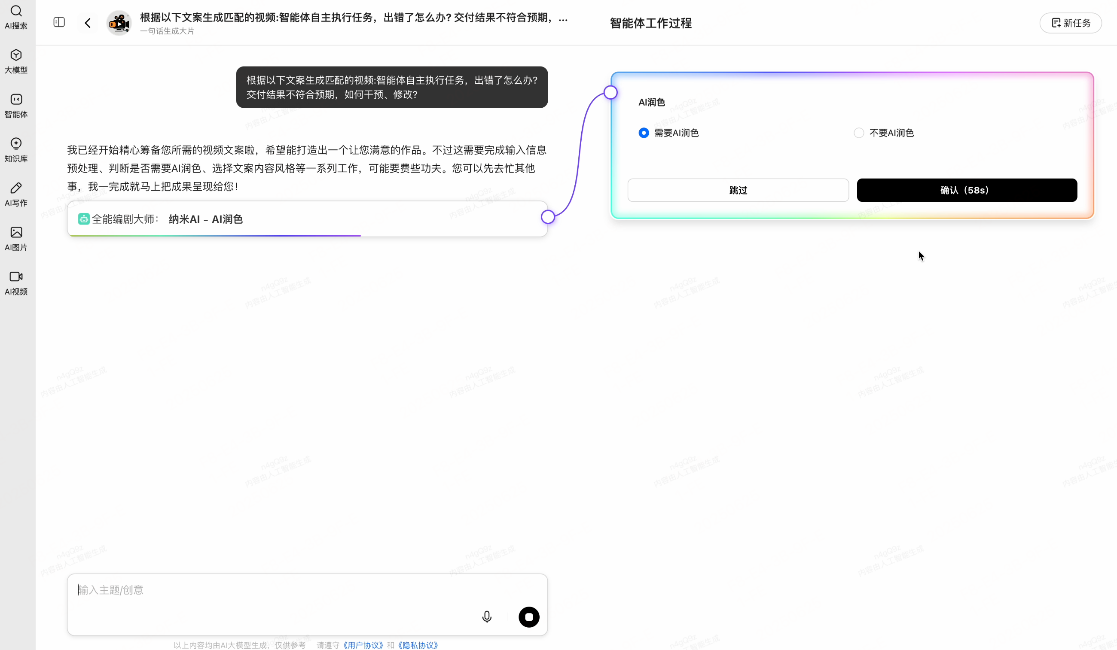1117x650 pixels.
Task: Choose the 不要AI润色 option
Action: point(858,133)
